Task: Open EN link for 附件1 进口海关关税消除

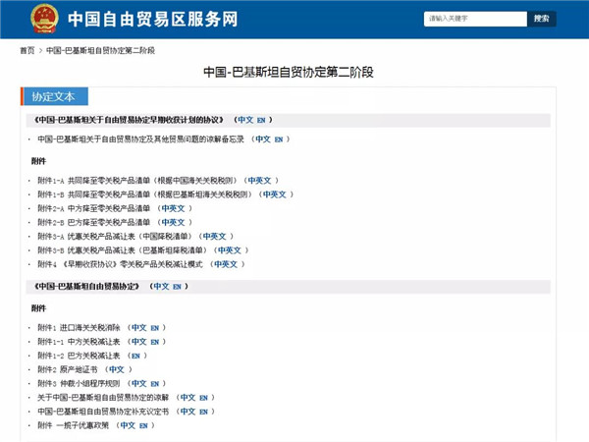Action: click(x=155, y=328)
